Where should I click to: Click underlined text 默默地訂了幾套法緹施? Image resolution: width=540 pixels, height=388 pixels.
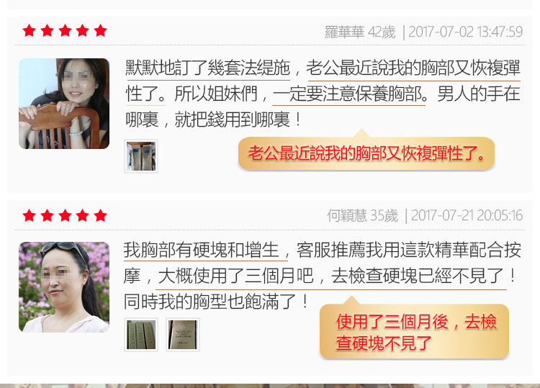(x=207, y=68)
